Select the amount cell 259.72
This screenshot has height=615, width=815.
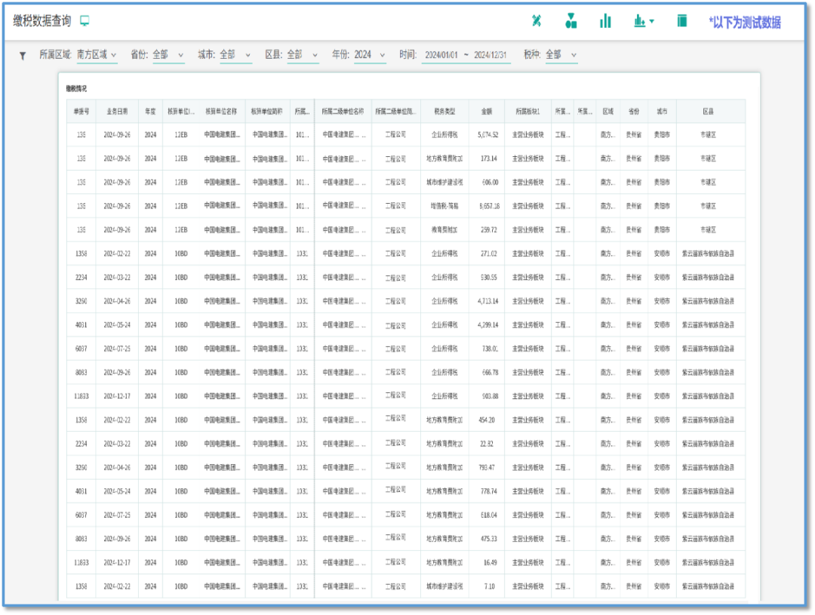tap(488, 230)
